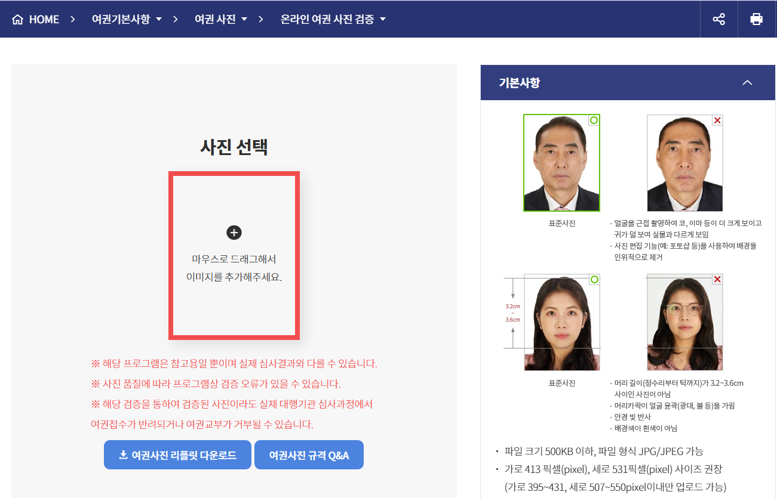777x498 pixels.
Task: Click warning 사진 품질에 따라 프로그램상 검증 오류
Action: (x=216, y=384)
